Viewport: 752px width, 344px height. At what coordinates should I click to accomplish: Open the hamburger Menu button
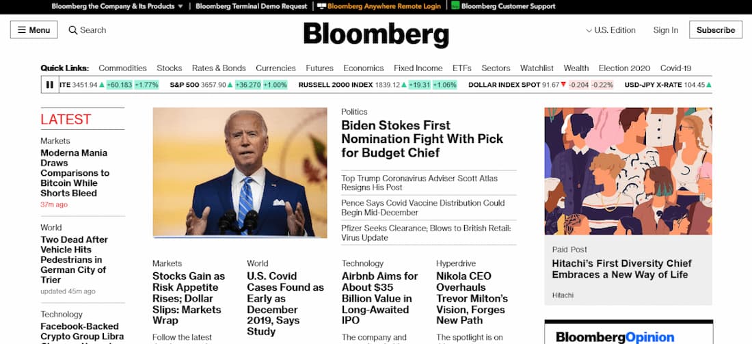click(33, 30)
